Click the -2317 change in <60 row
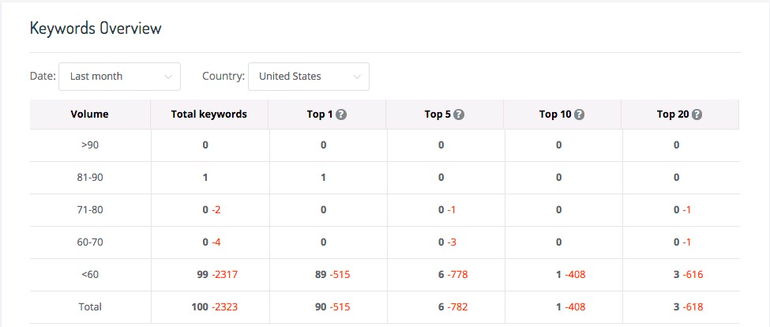Viewport: 770px width, 327px height. (225, 274)
